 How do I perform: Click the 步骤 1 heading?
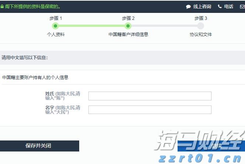pos(56,18)
